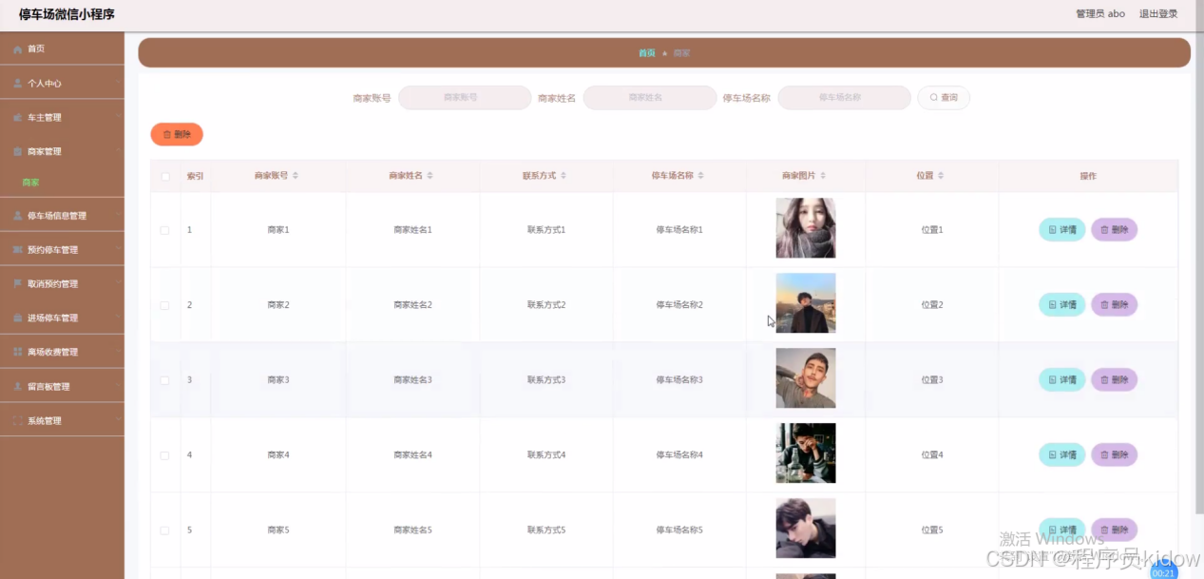Expand the 留言板管理 chevron
Viewport: 1204px width, 579px height.
[x=118, y=386]
